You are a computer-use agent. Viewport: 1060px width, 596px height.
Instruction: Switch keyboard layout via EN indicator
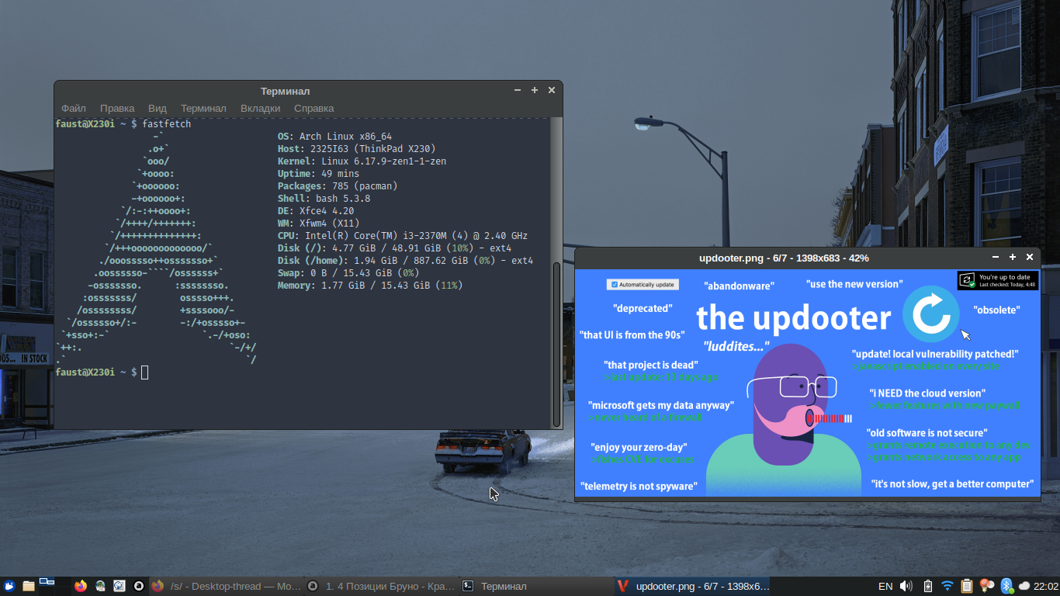click(885, 586)
